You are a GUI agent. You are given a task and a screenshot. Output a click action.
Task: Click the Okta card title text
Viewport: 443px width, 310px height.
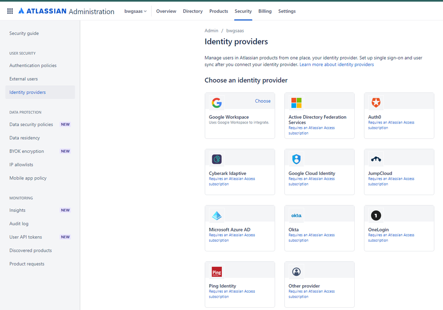coord(294,230)
